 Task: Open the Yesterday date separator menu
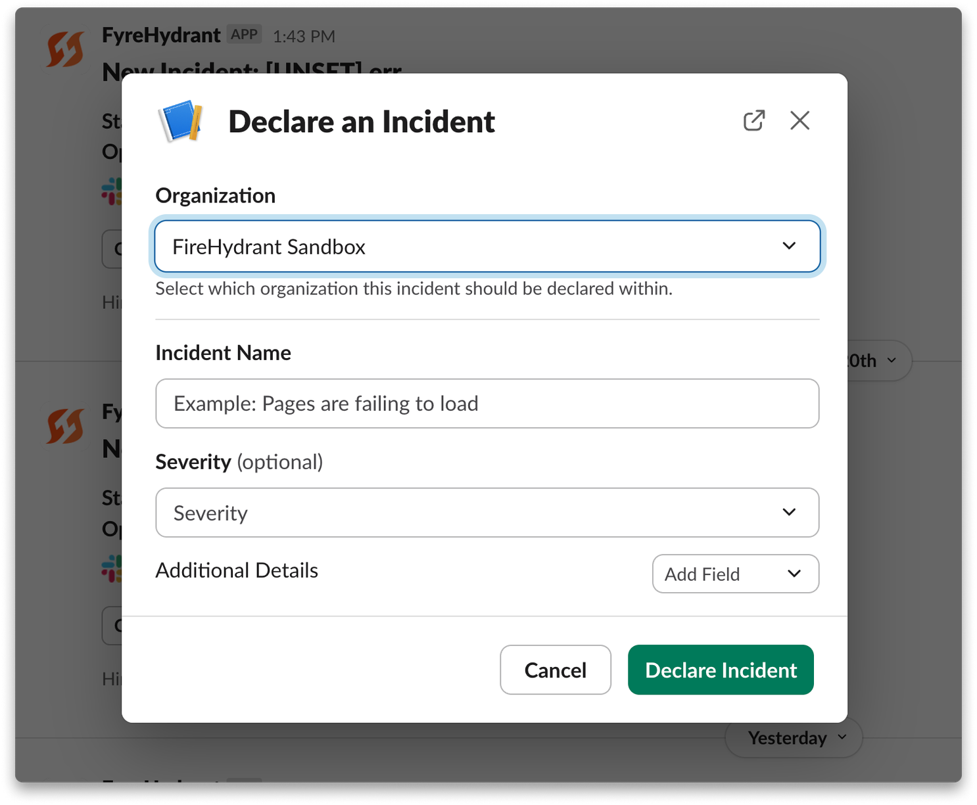tap(794, 738)
